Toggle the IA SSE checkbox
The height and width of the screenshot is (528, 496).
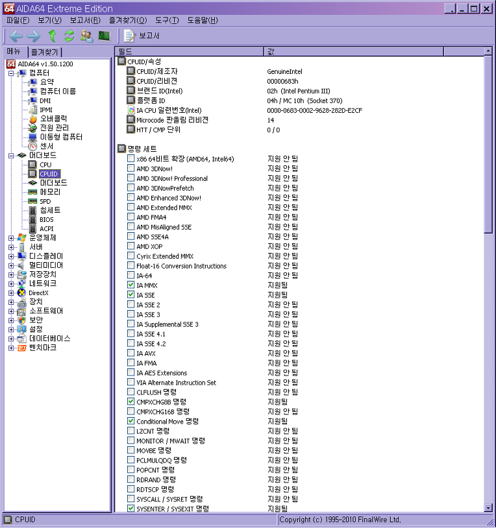131,294
